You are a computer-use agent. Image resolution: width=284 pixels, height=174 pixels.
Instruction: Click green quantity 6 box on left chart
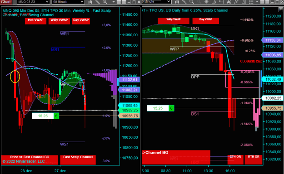click(x=56, y=116)
